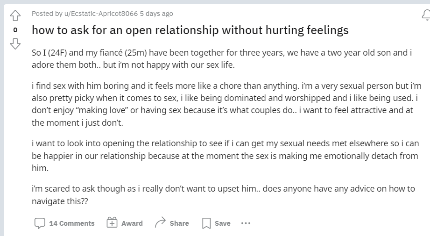Open the comments speech bubble icon
This screenshot has height=236, width=430.
(40, 223)
